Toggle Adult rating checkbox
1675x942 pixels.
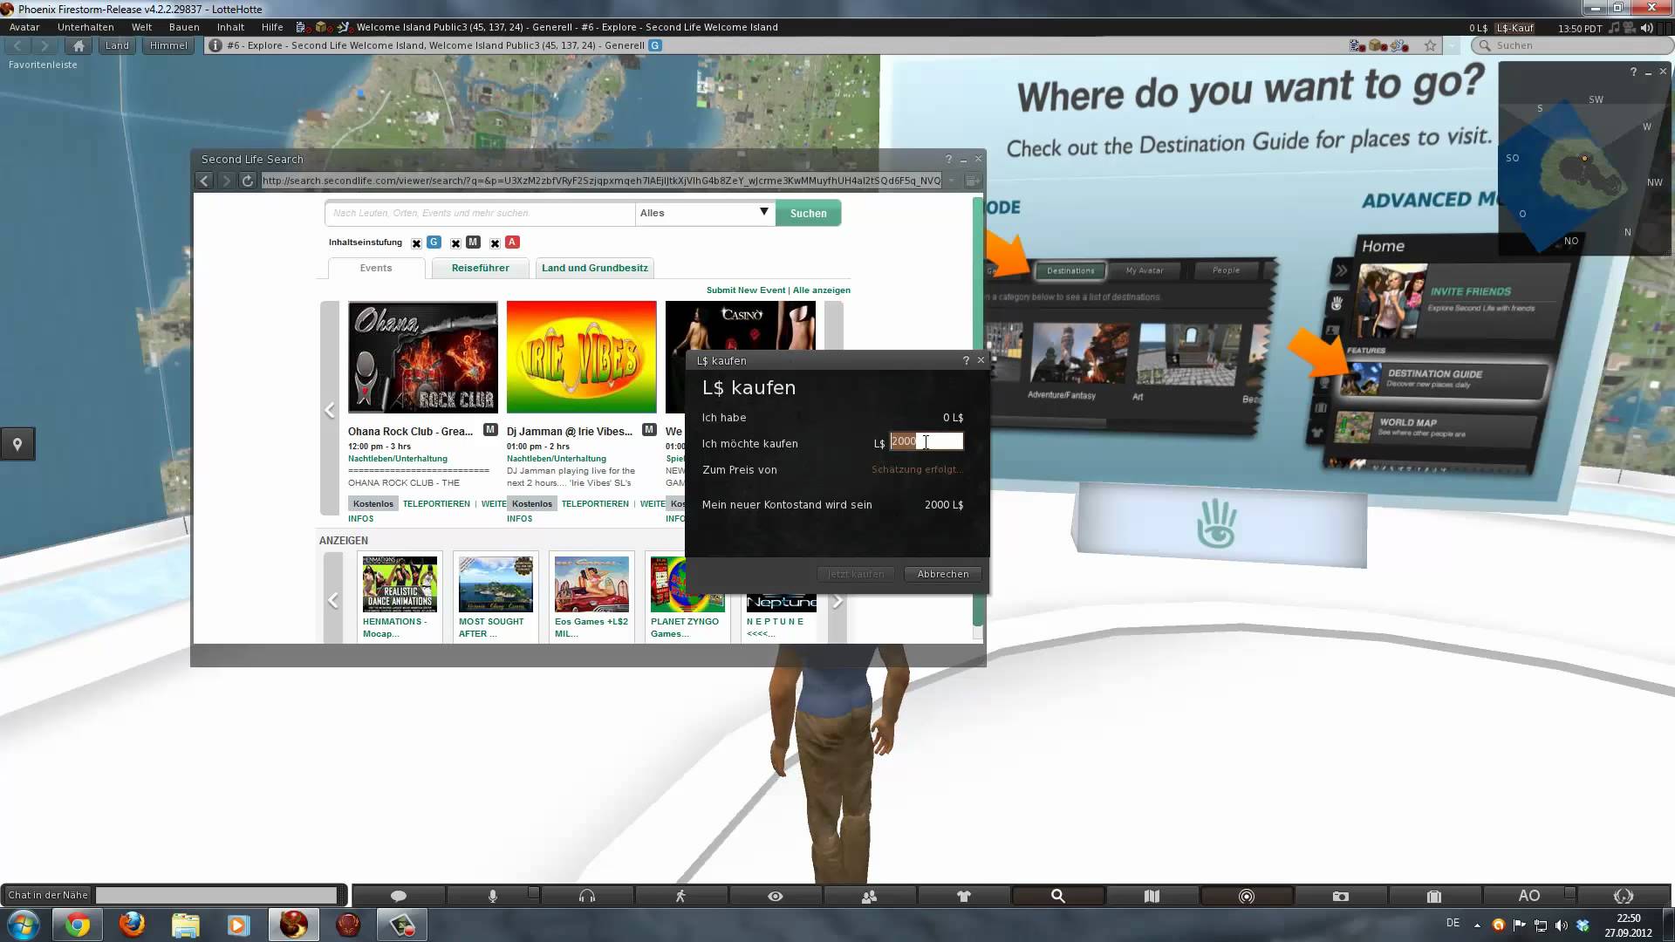[x=495, y=243]
